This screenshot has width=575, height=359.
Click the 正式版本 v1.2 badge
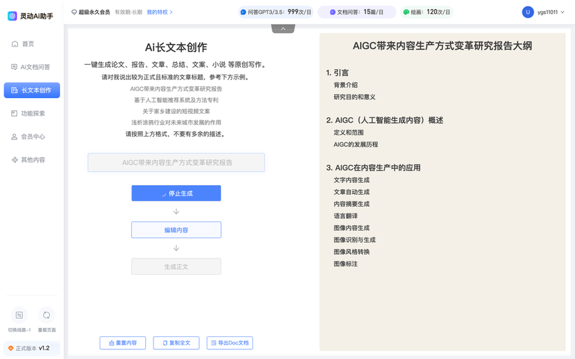pos(30,349)
